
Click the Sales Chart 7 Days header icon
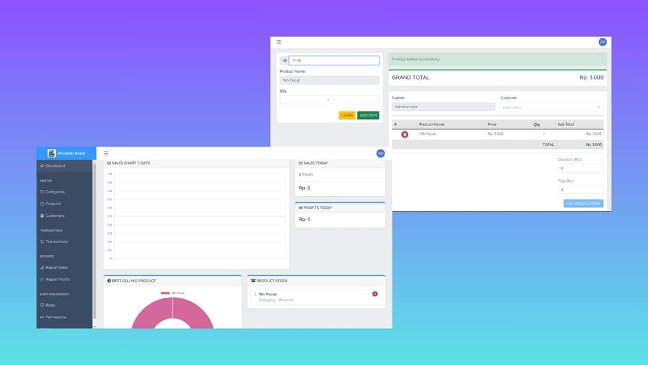pos(109,163)
